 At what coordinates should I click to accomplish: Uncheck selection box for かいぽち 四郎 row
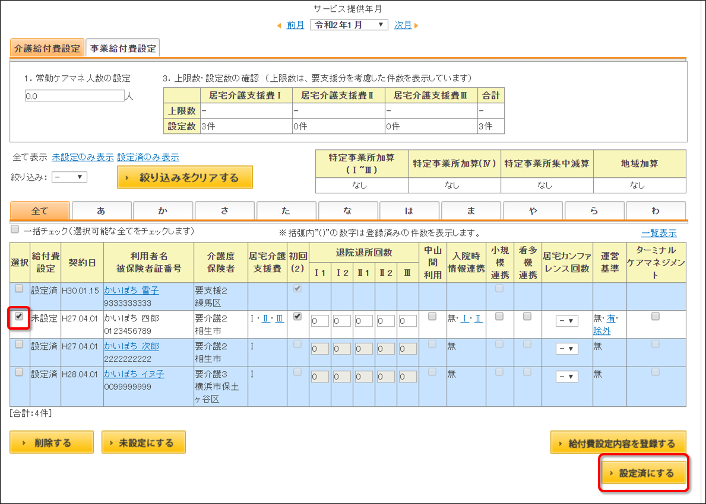[19, 317]
